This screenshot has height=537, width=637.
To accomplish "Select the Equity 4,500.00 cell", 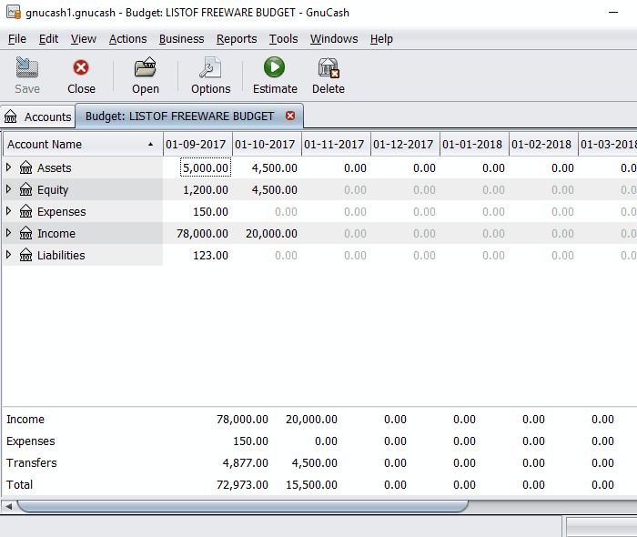I will (274, 189).
